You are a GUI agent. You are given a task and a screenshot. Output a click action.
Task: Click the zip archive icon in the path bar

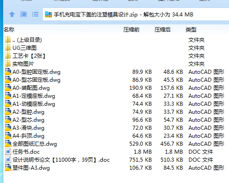point(49,14)
